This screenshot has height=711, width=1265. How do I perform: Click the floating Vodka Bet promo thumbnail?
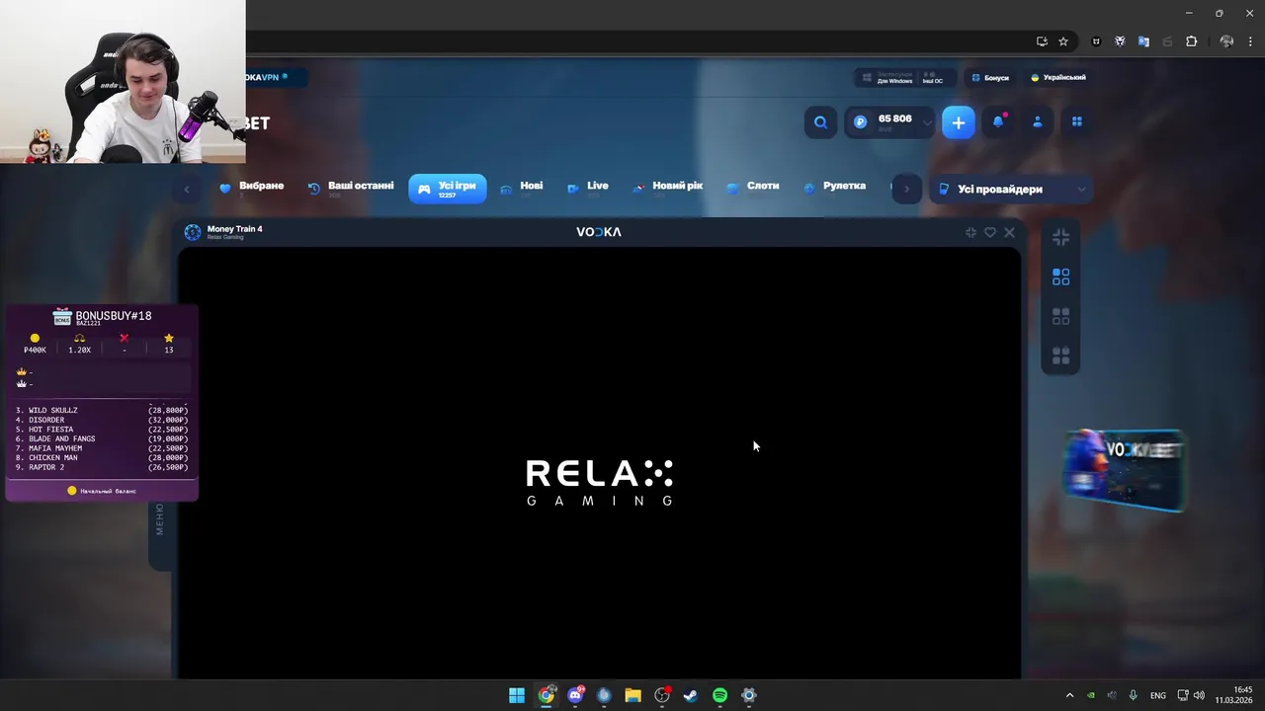pos(1124,470)
